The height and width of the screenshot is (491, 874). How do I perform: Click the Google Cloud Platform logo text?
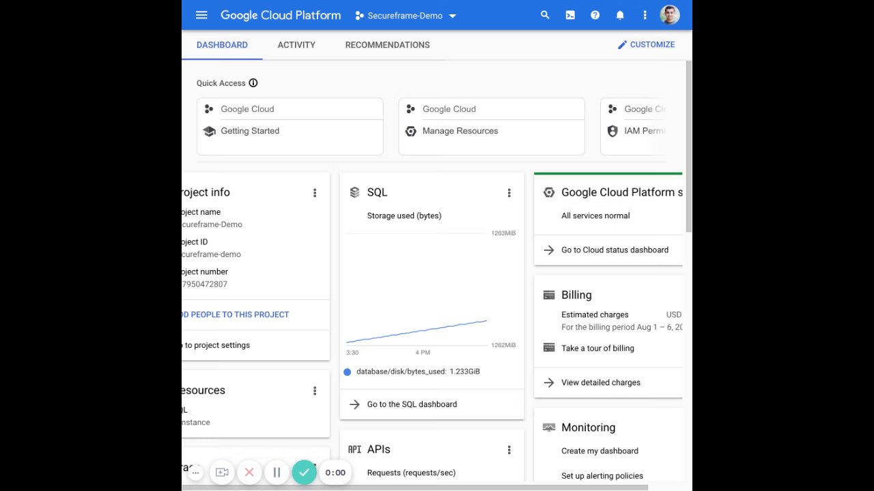pos(281,15)
